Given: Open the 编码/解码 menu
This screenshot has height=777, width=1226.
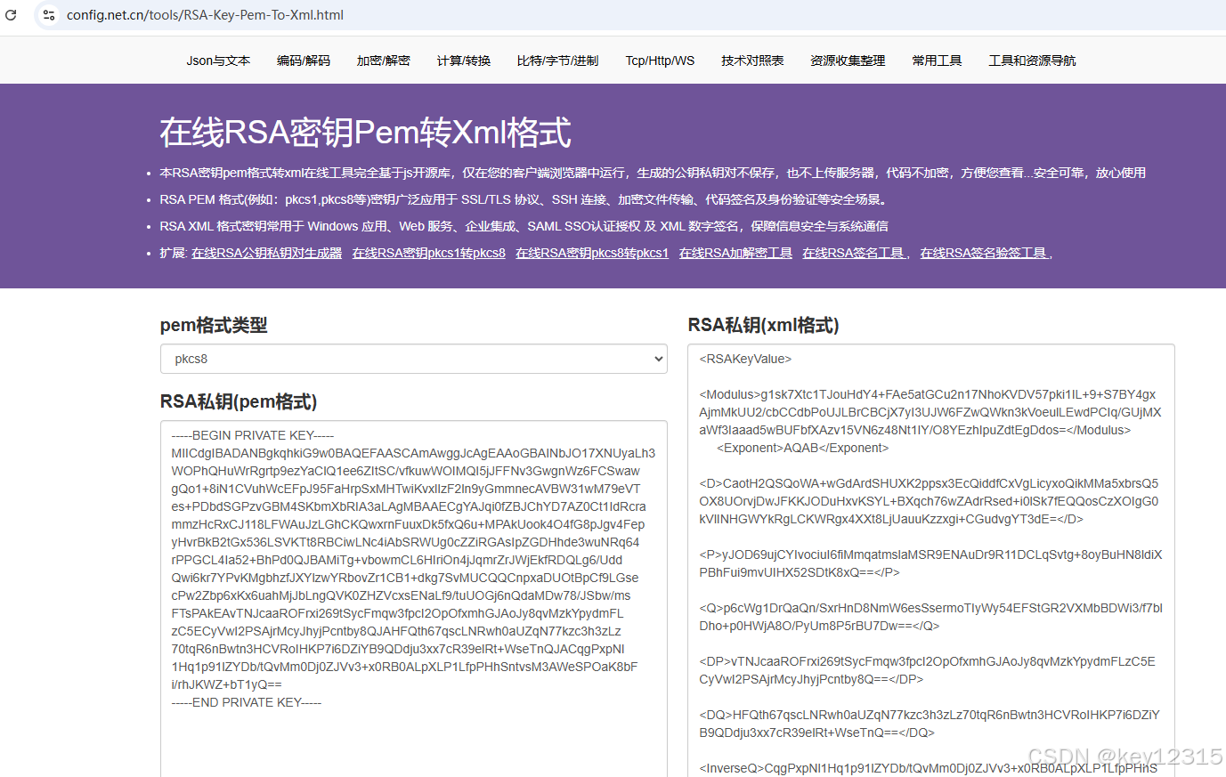Looking at the screenshot, I should (x=303, y=60).
